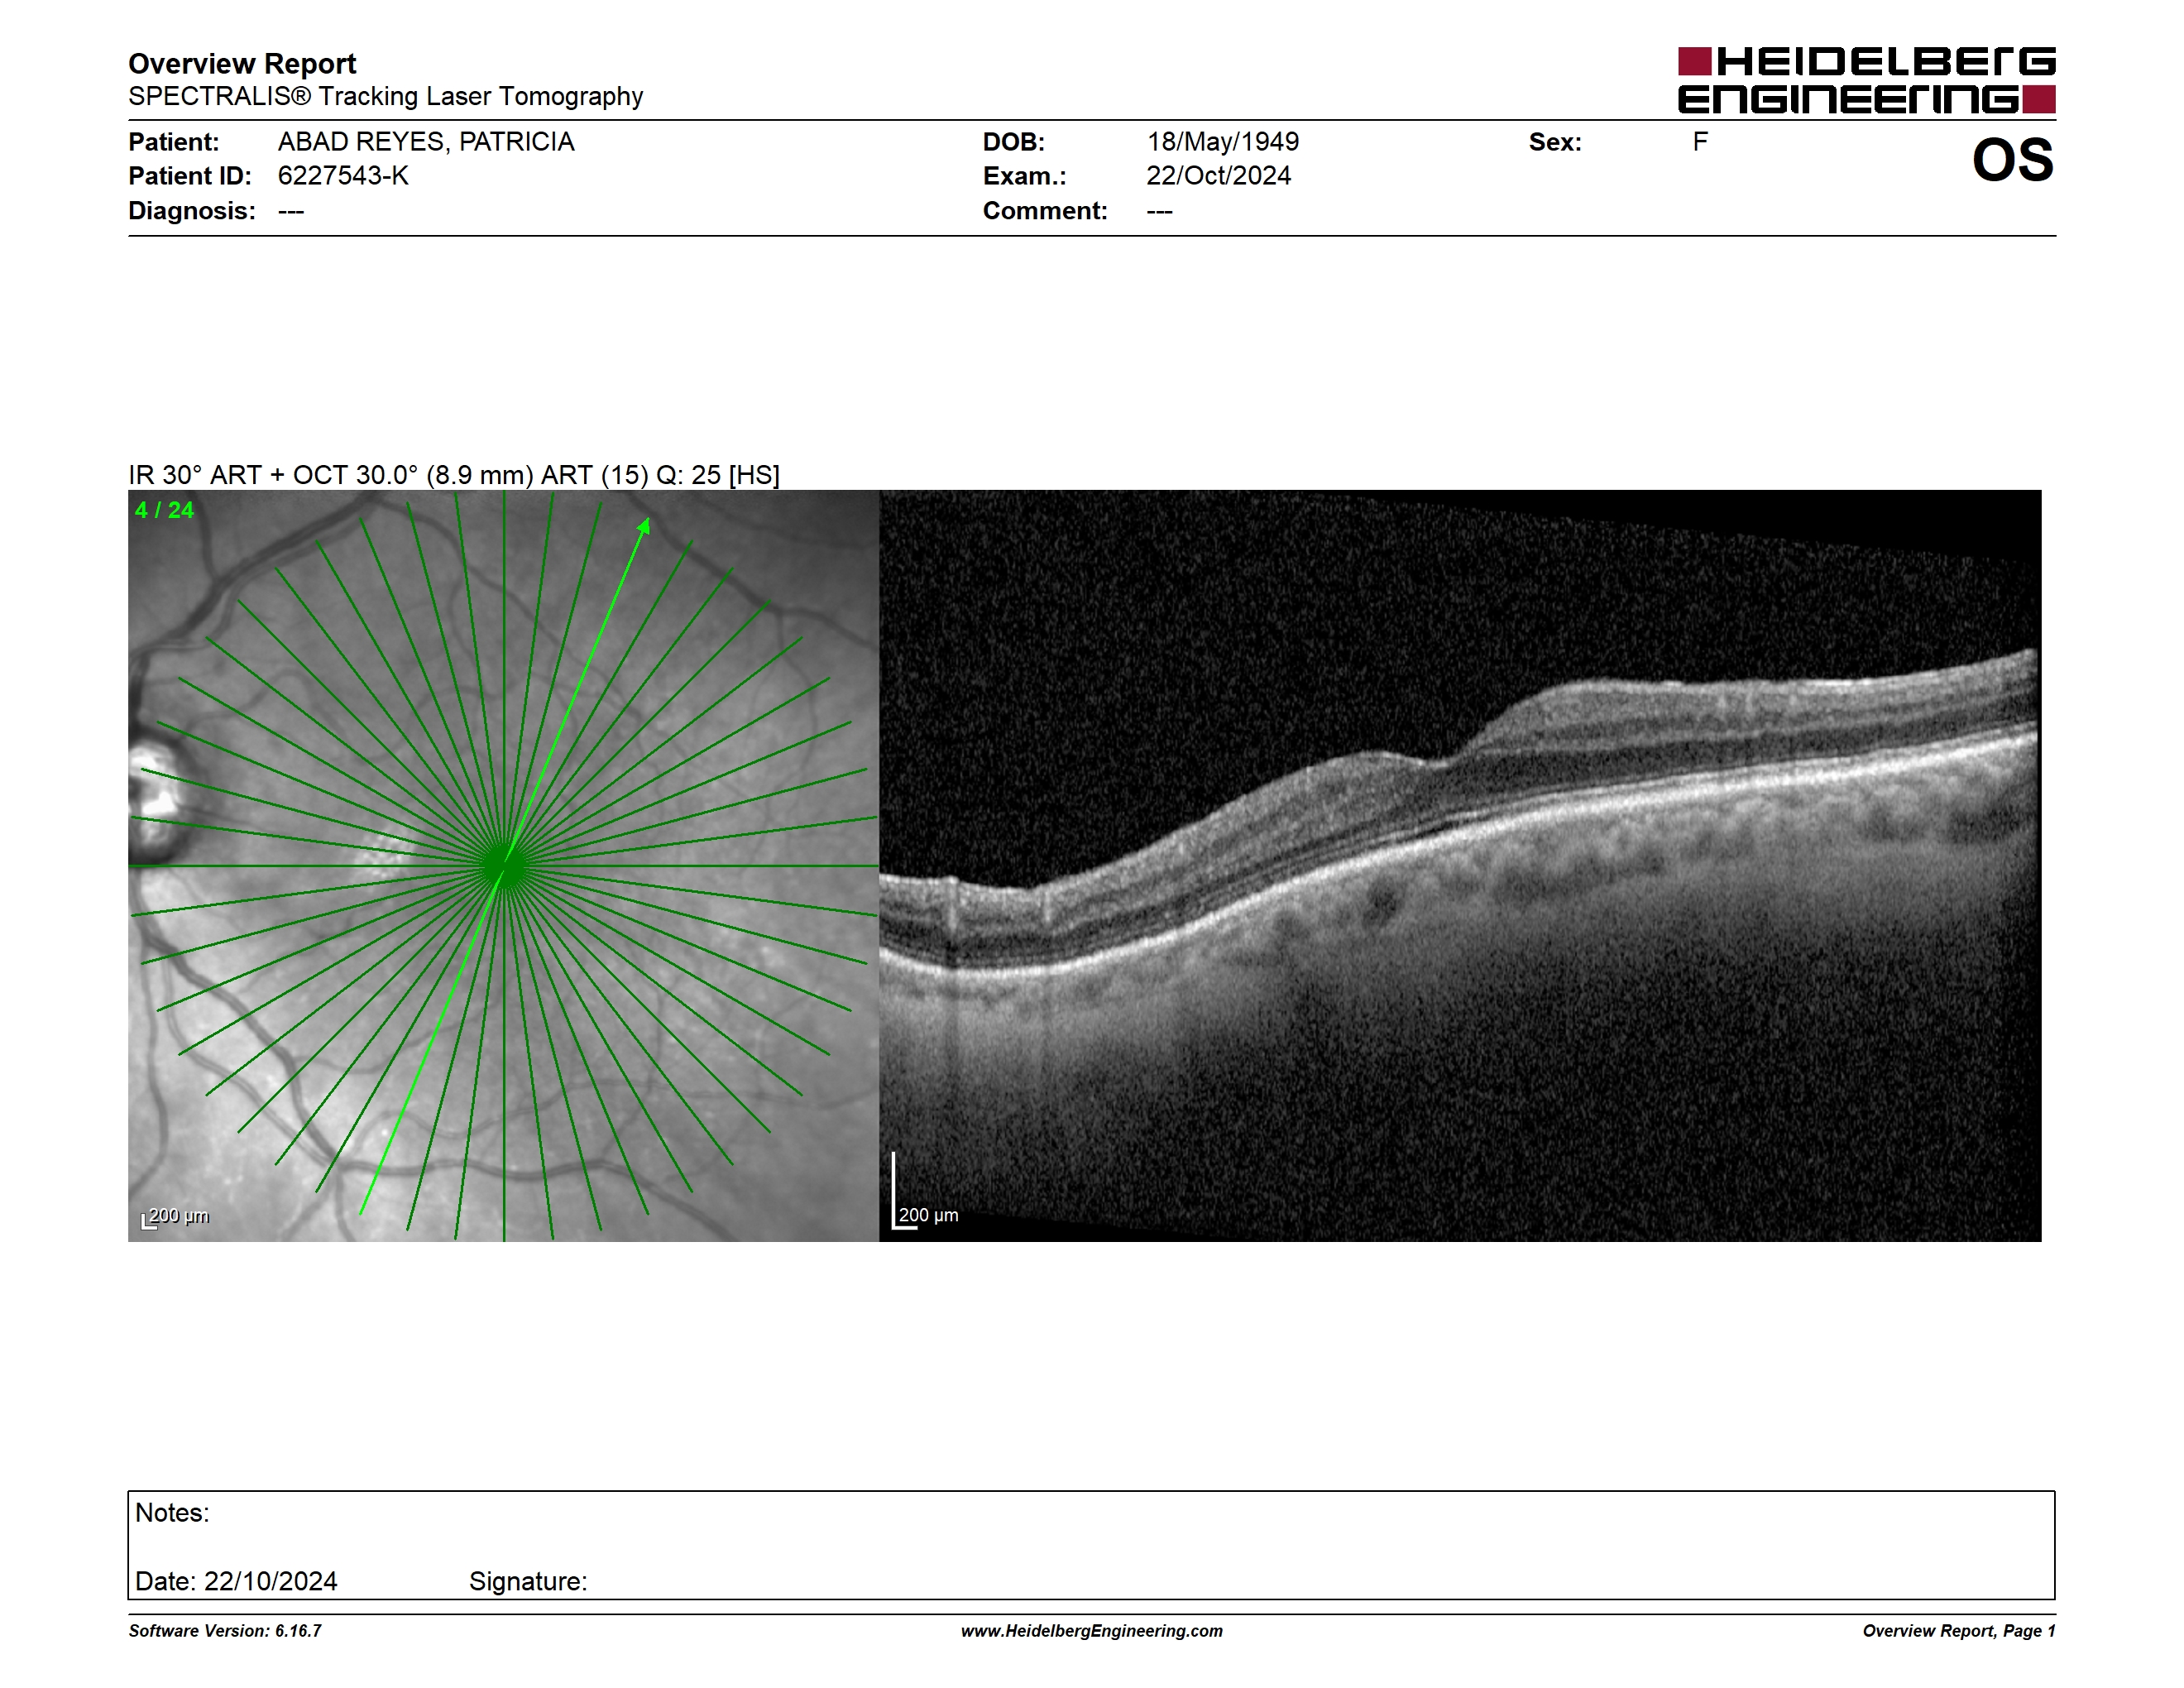Click the 'Overview Report' title

[242, 64]
